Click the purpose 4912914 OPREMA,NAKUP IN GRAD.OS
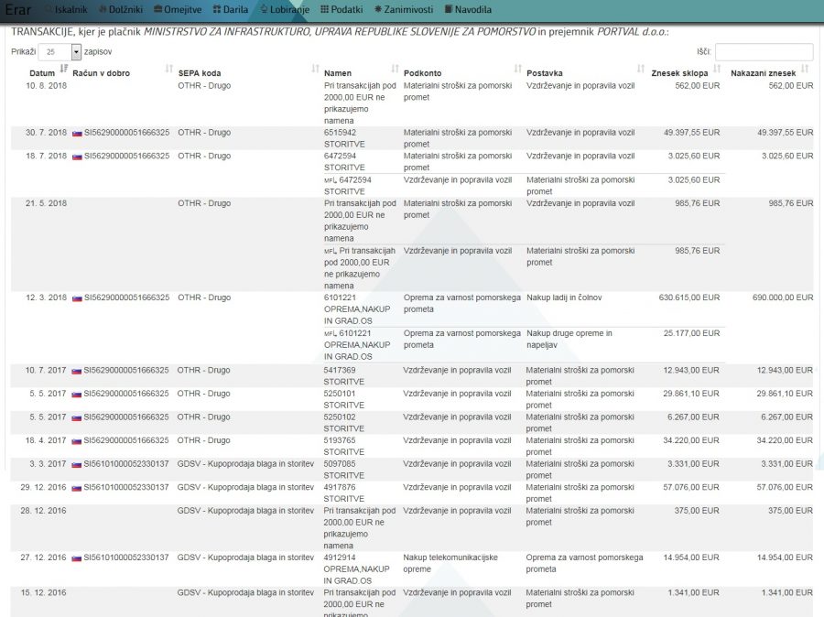Viewport: 824px width, 617px height. pyautogui.click(x=356, y=569)
